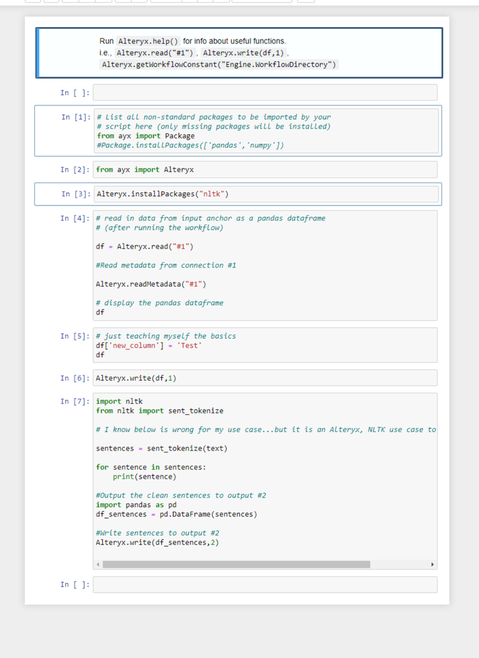479x658 pixels.
Task: Select the empty code cell above In [1]
Action: pyautogui.click(x=263, y=92)
